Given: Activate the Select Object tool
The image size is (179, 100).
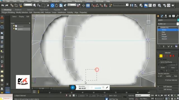Looking at the screenshot, I should (35, 5).
